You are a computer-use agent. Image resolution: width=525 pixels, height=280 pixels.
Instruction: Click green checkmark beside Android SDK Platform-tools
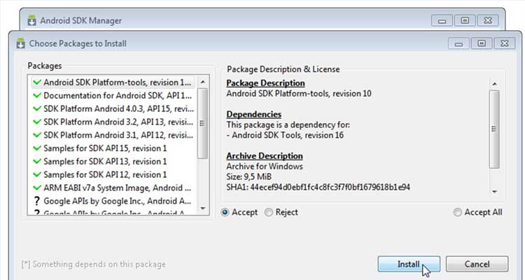click(x=37, y=82)
